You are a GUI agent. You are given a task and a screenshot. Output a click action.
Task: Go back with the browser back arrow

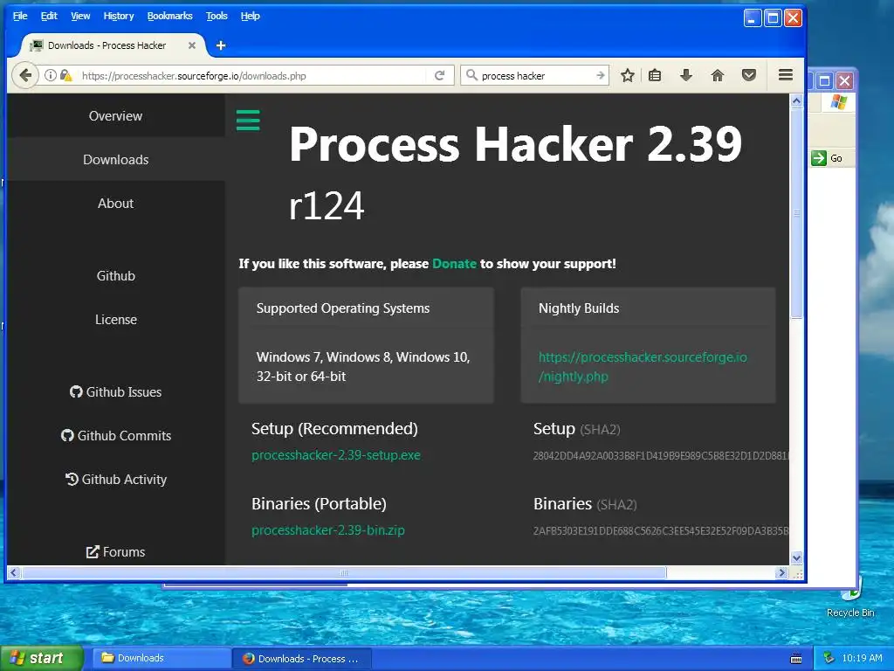[x=25, y=75]
